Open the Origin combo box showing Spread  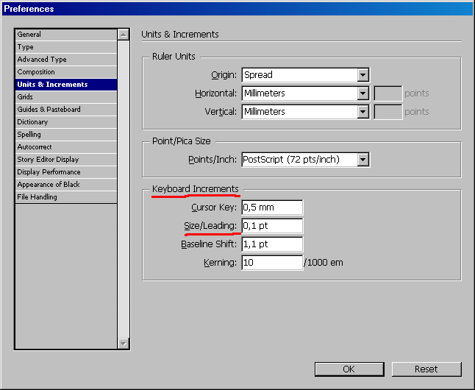tap(305, 75)
